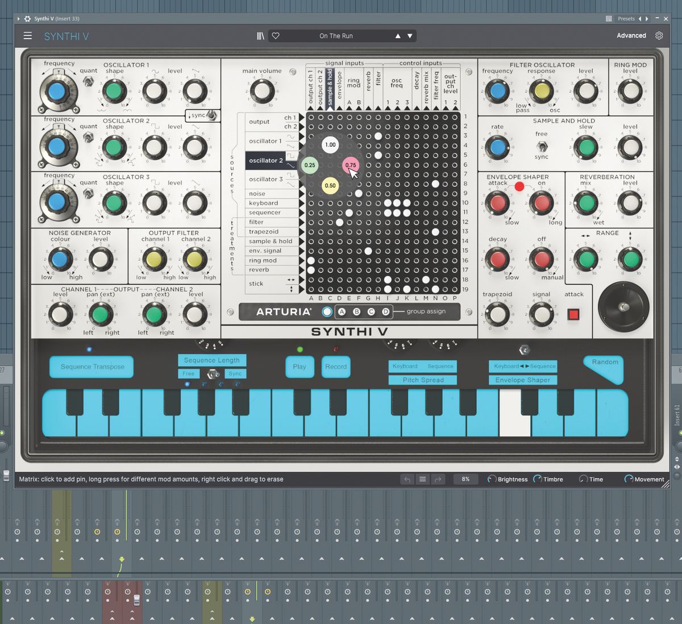The image size is (682, 624).
Task: Open settings gear in Synthi V header
Action: [659, 35]
